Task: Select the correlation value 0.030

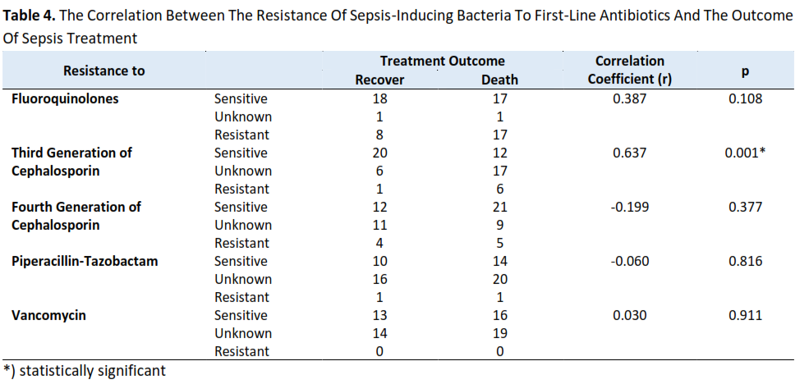Action: pos(630,315)
